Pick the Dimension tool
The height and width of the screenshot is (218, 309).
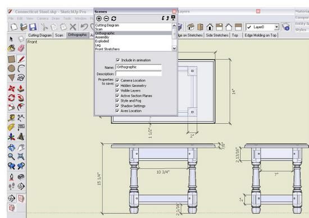[x=21, y=118]
